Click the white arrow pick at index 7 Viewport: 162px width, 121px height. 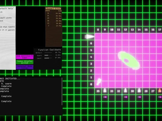pyautogui.click(x=89, y=37)
